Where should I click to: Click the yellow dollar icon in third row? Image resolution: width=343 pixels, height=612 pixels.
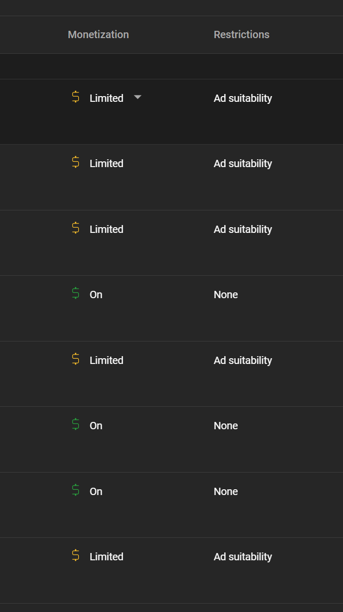point(76,228)
